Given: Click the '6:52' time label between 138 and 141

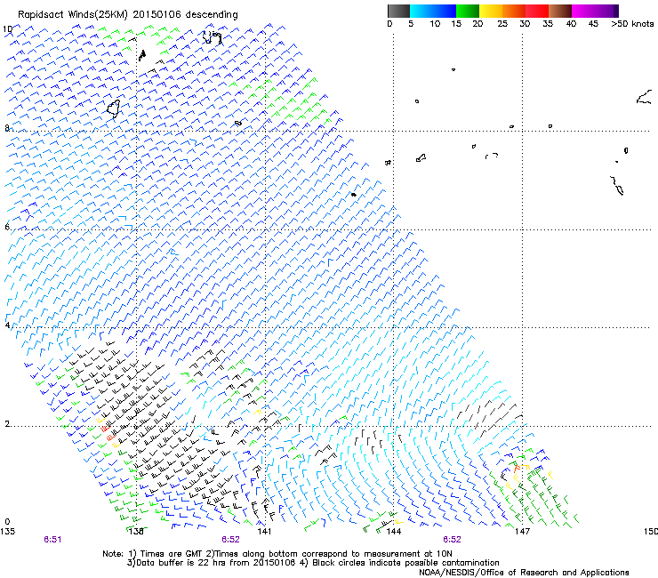Looking at the screenshot, I should (230, 540).
